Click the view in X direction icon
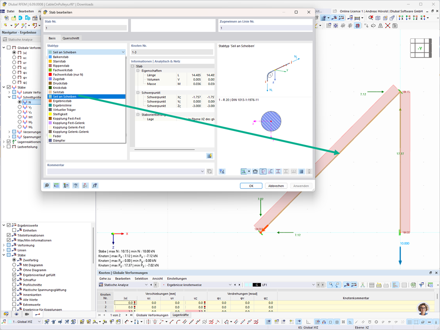The height and width of the screenshot is (330, 440). pyautogui.click(x=401, y=18)
